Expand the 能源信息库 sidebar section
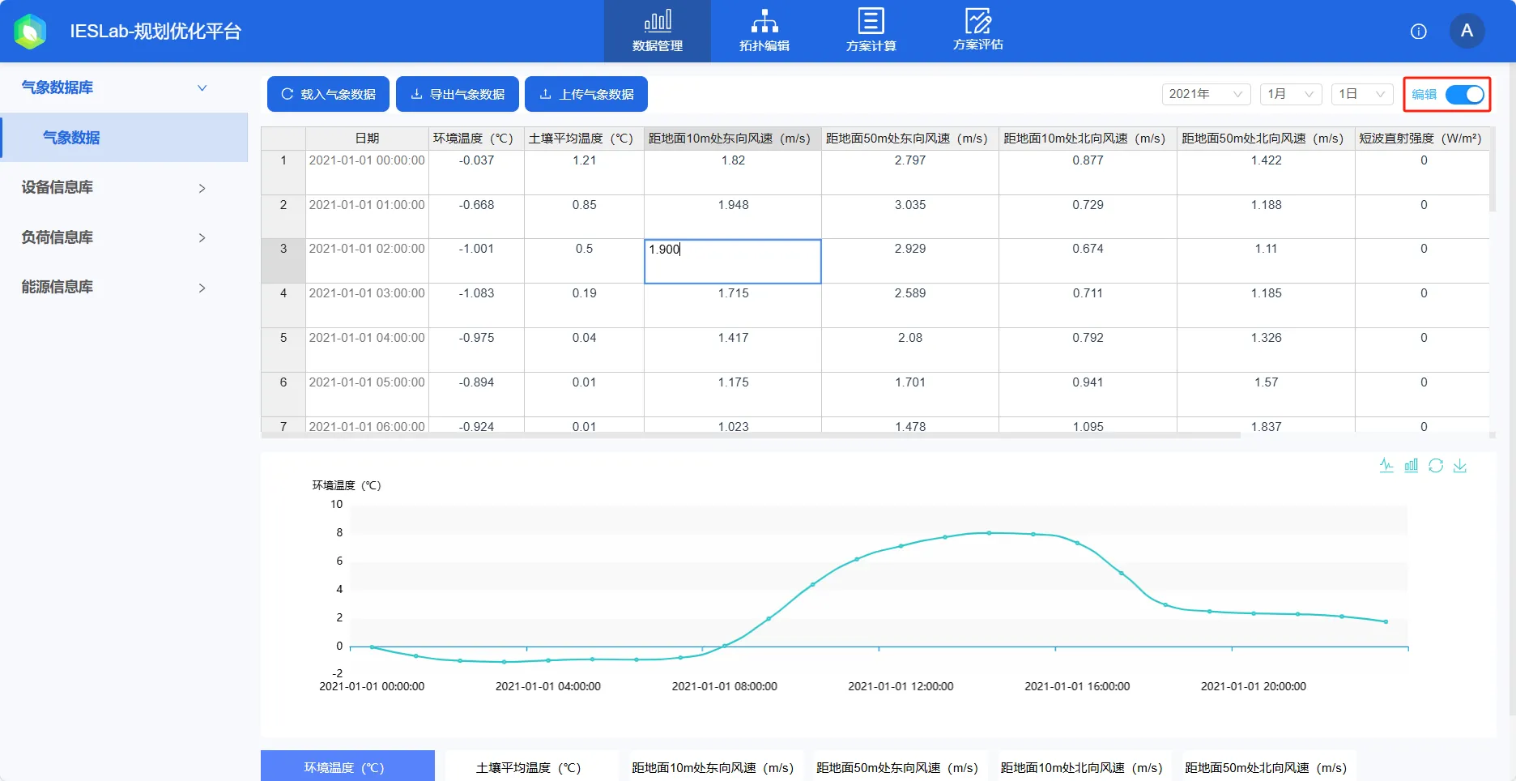 pos(124,287)
